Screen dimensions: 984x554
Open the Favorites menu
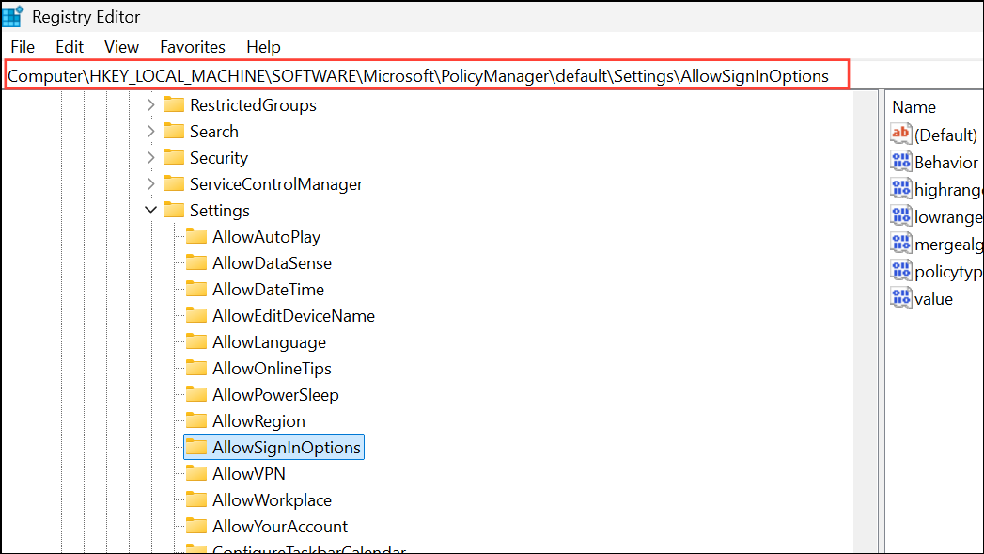pyautogui.click(x=192, y=46)
